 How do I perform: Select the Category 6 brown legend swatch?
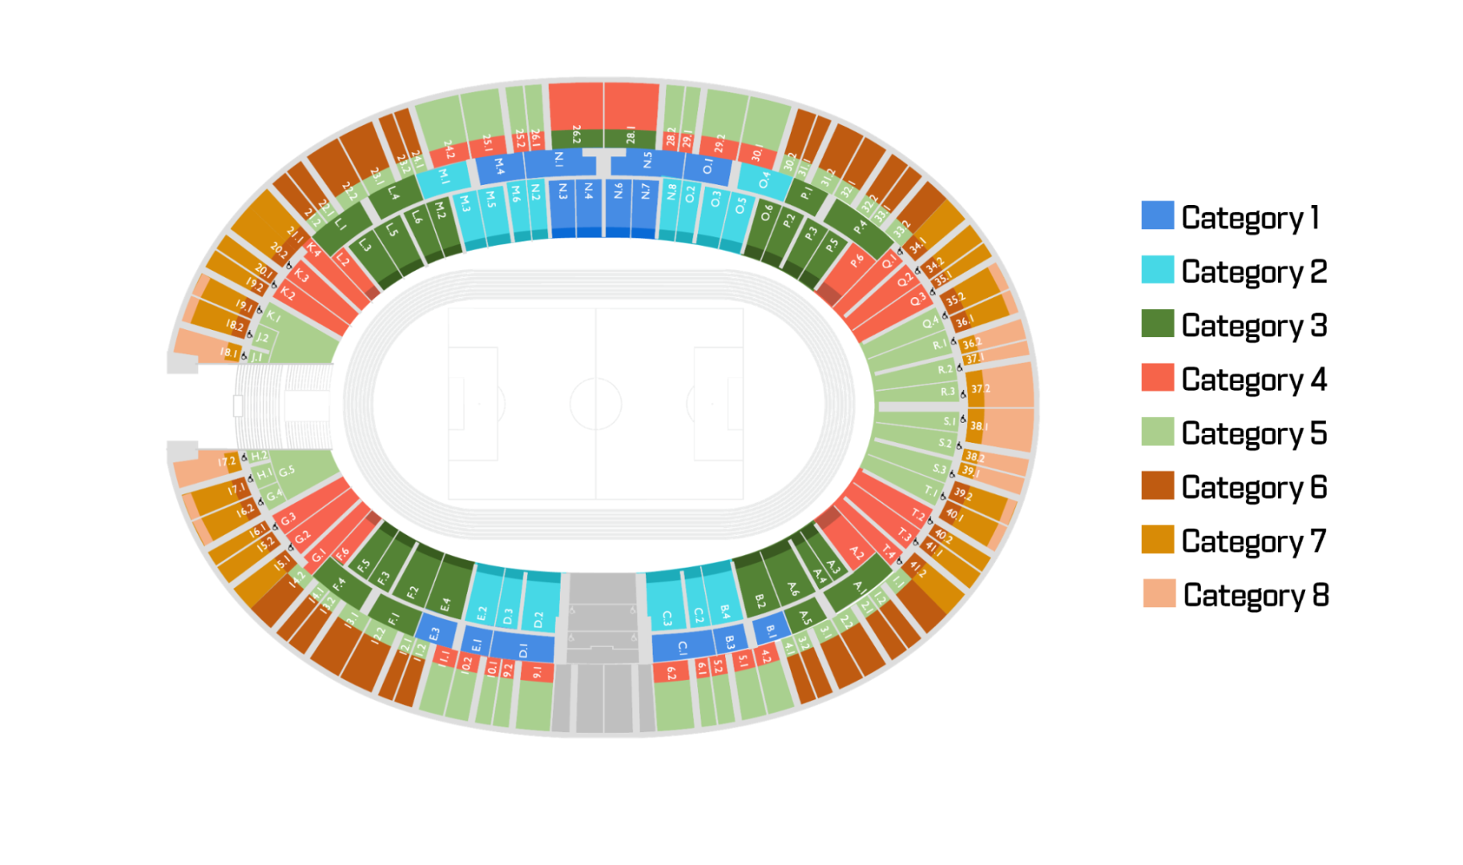1157,485
